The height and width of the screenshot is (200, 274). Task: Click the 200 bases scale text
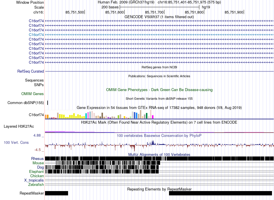point(110,7)
